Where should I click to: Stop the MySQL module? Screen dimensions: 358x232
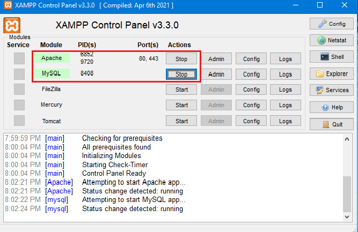[181, 74]
